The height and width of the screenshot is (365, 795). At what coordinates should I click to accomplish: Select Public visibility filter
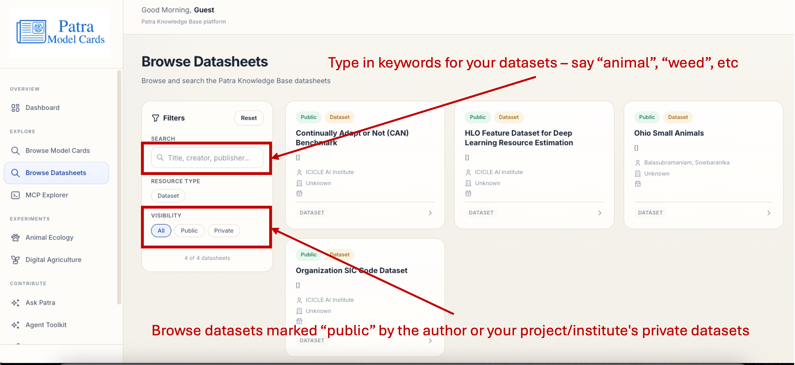pyautogui.click(x=189, y=231)
